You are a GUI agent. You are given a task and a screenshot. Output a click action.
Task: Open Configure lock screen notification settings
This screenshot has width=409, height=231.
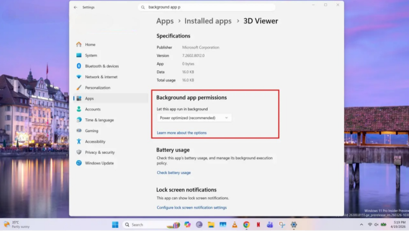tap(192, 207)
